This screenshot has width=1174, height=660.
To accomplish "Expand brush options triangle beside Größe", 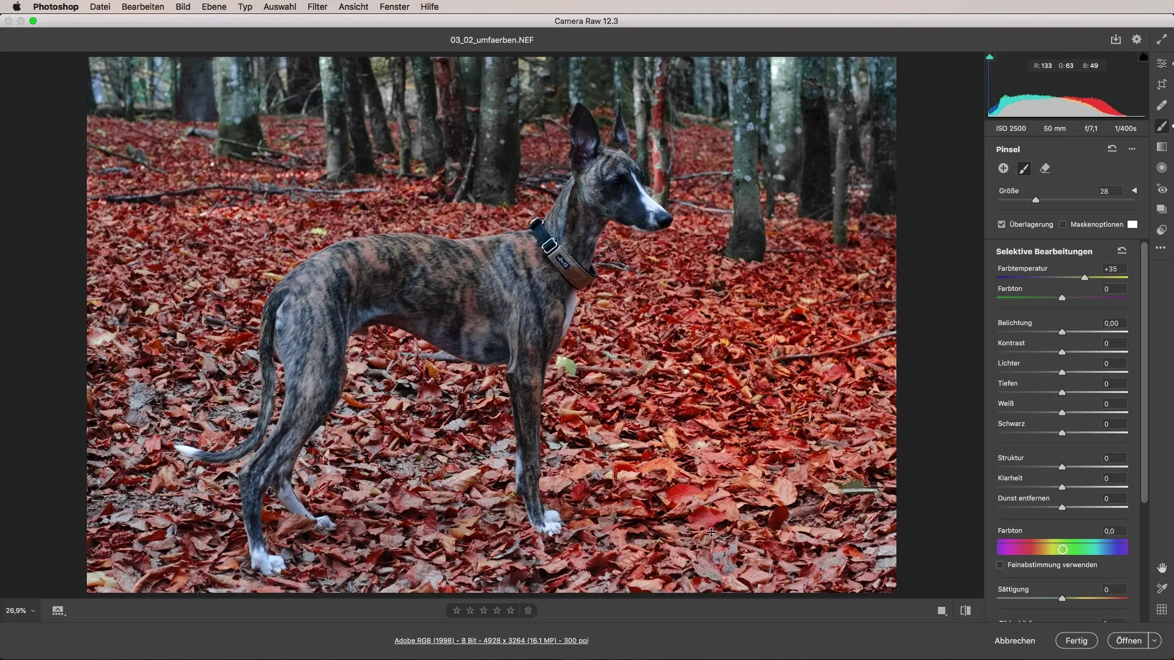I will (x=1134, y=191).
